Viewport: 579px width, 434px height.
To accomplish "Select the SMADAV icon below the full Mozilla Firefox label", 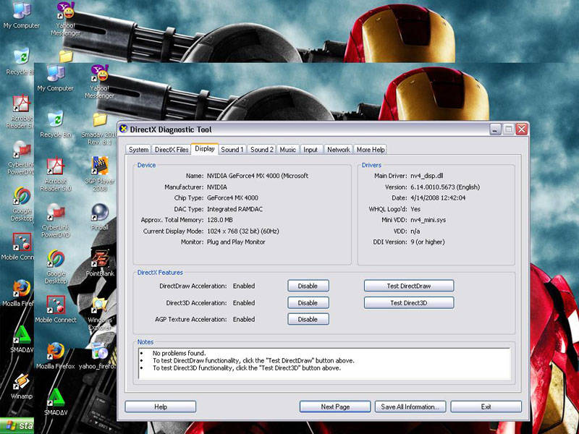I will pos(56,401).
